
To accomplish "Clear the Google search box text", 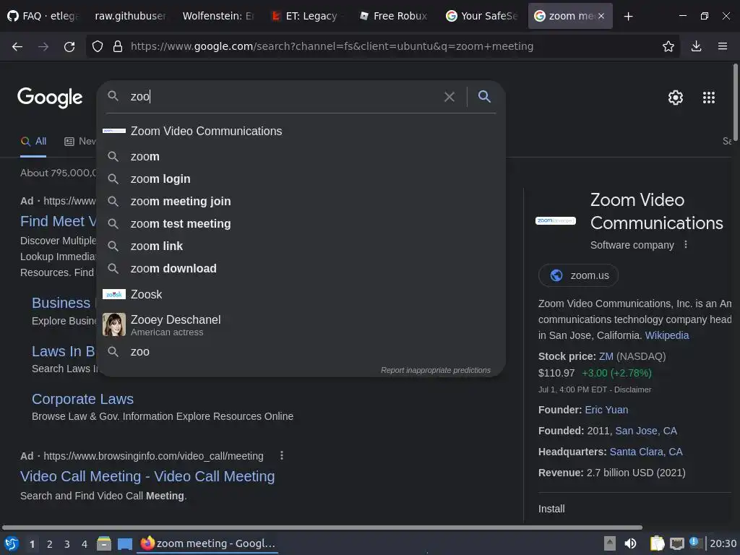I will click(x=449, y=97).
